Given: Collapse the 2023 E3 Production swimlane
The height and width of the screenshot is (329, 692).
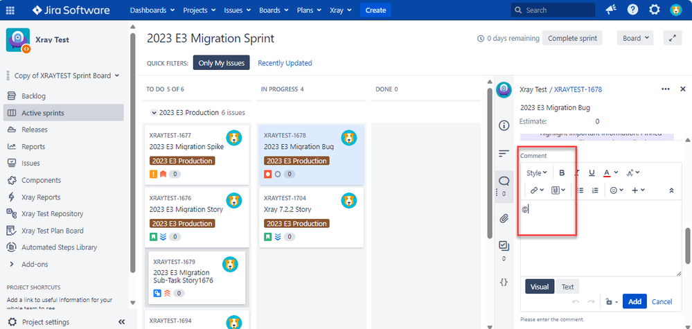Looking at the screenshot, I should (154, 112).
